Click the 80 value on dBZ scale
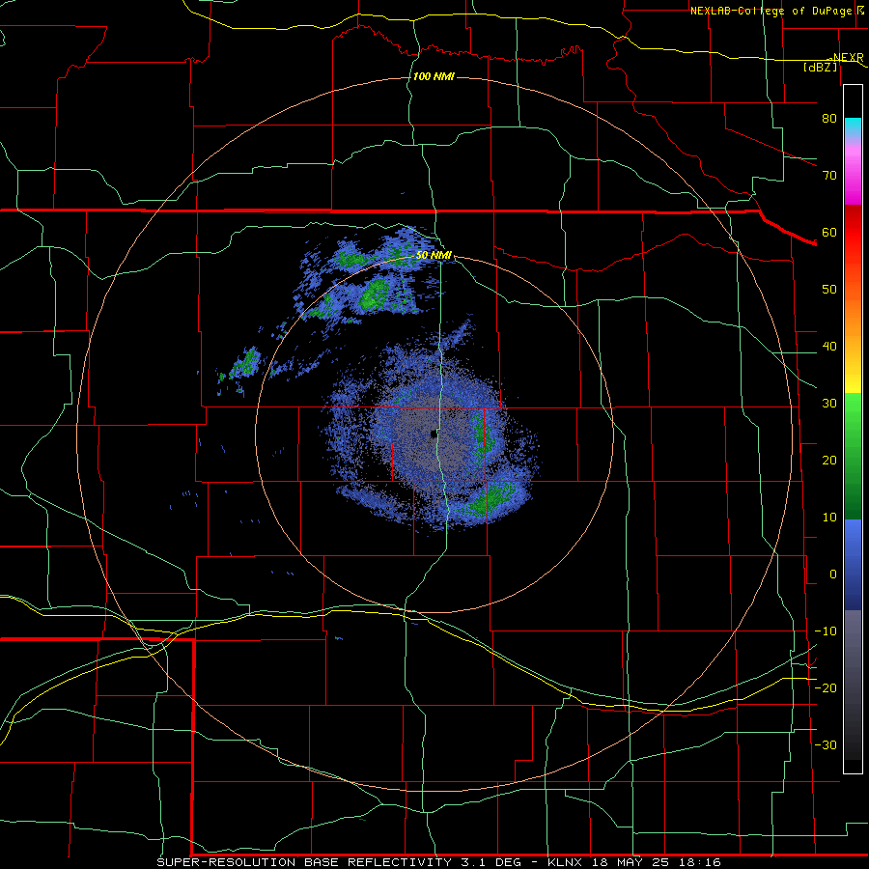Viewport: 869px width, 869px height. [x=829, y=119]
